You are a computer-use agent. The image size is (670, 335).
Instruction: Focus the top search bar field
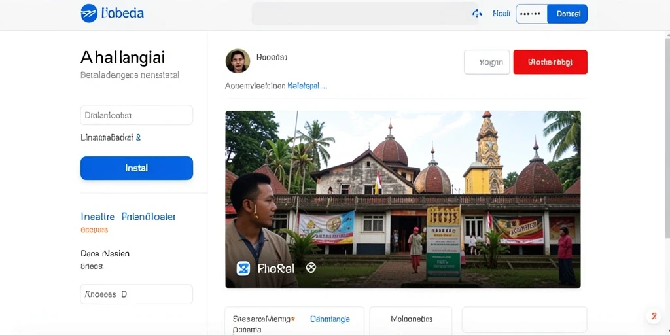(x=365, y=13)
